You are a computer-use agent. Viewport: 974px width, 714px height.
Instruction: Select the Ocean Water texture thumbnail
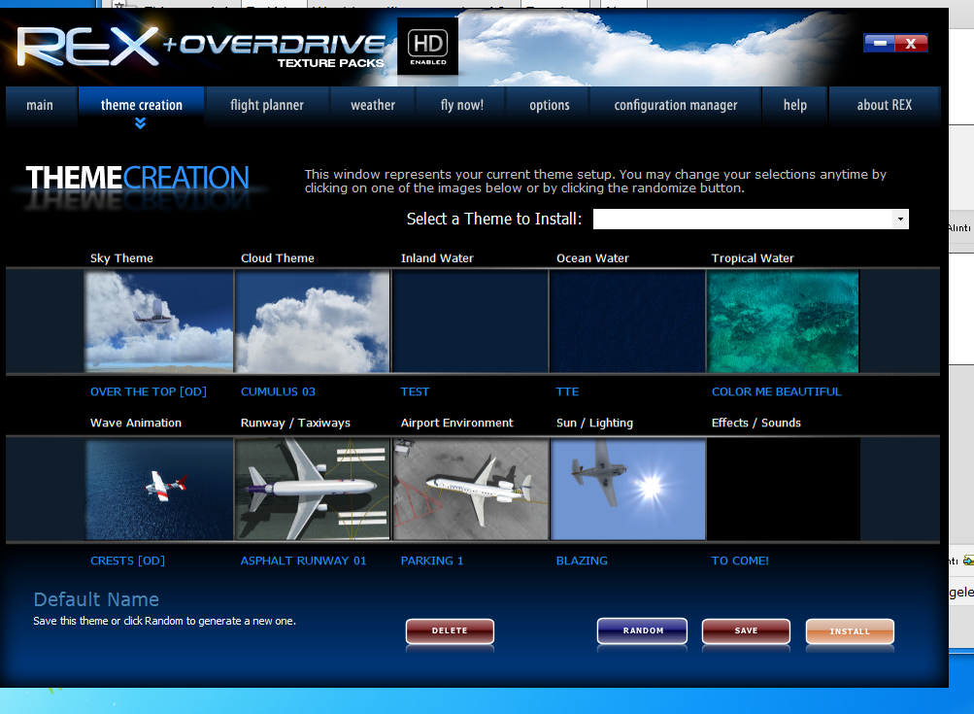click(627, 322)
